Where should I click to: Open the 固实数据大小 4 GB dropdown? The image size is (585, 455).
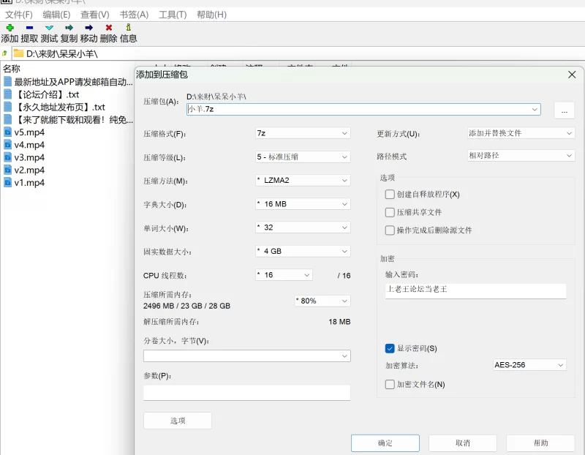point(303,251)
